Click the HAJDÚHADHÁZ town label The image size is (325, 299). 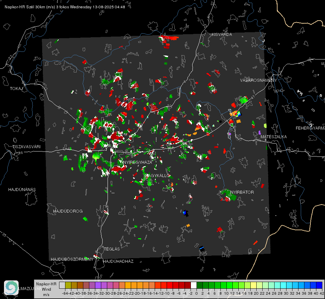[x=118, y=261]
